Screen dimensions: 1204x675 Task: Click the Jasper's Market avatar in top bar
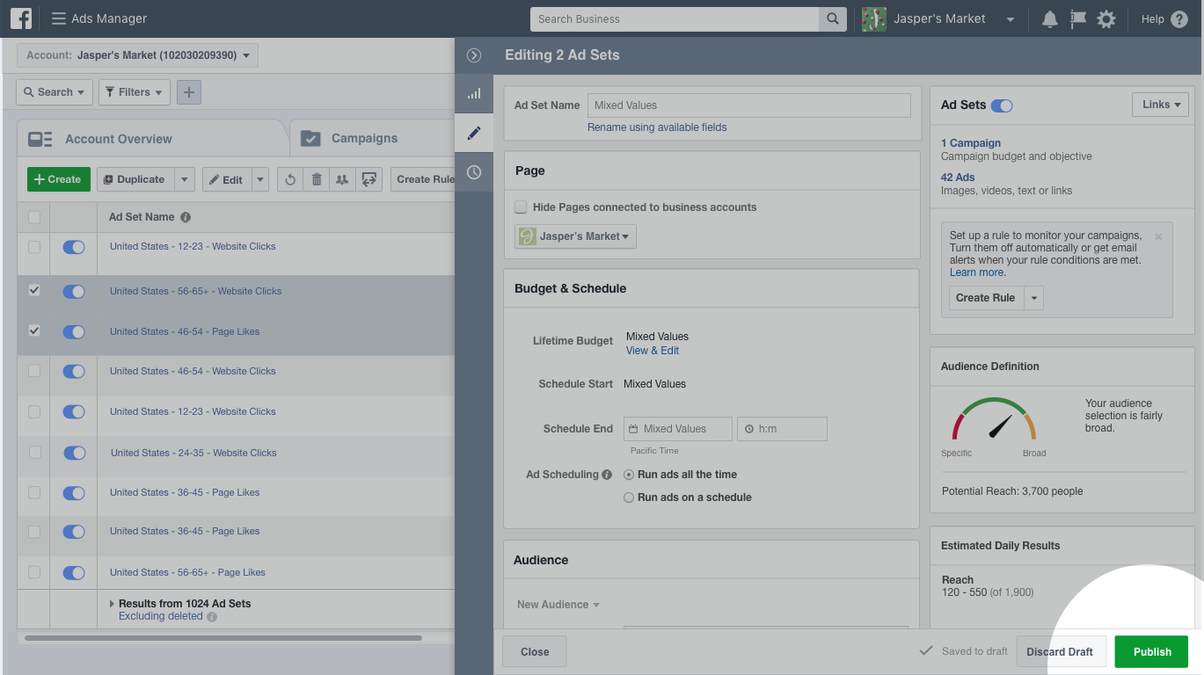[873, 18]
